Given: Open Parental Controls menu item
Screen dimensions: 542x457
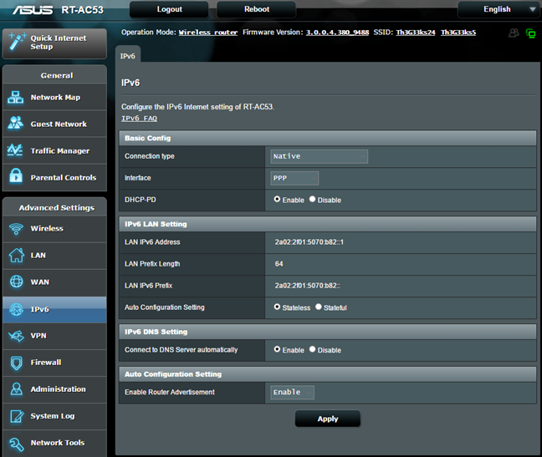Looking at the screenshot, I should (54, 177).
